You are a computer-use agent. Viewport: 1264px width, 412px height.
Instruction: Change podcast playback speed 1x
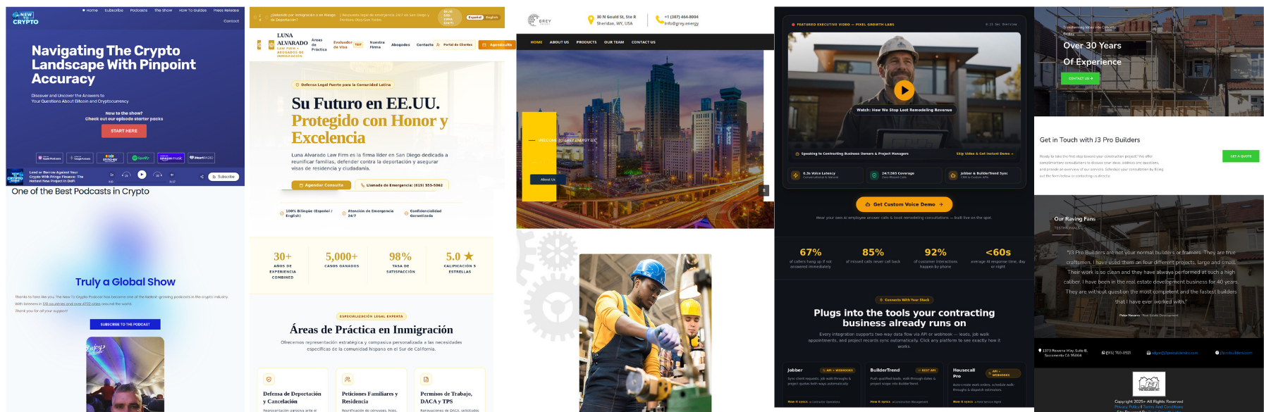pyautogui.click(x=111, y=175)
